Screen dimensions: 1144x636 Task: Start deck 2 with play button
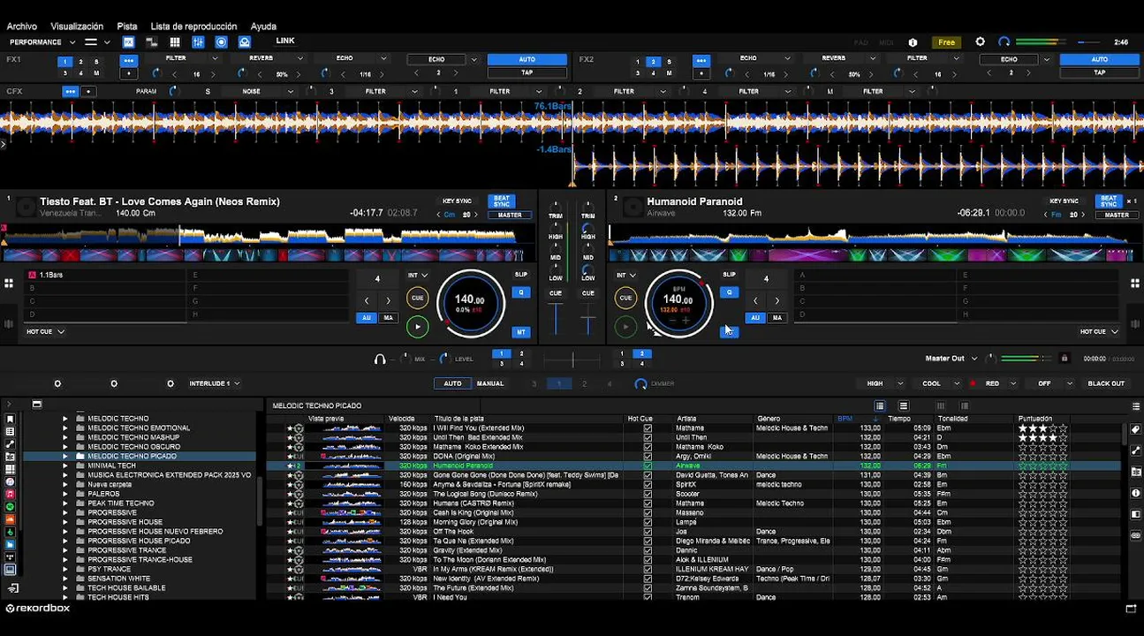[x=625, y=327]
